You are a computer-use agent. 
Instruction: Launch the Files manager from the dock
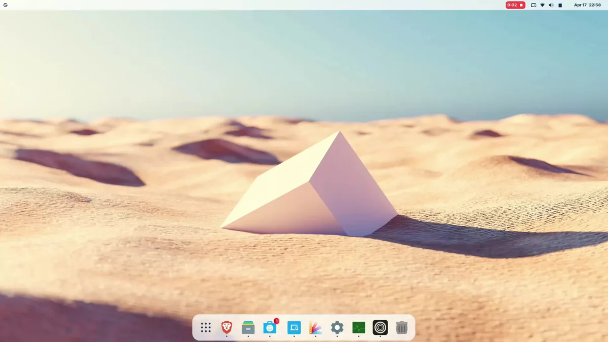[x=248, y=327]
